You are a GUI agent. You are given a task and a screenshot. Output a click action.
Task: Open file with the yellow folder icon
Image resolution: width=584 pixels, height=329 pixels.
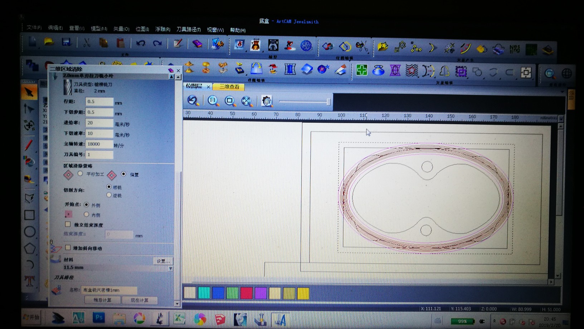click(49, 42)
